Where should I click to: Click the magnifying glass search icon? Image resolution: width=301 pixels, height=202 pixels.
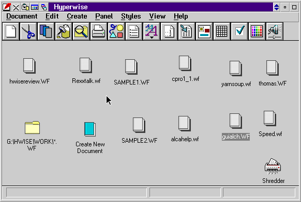81,31
